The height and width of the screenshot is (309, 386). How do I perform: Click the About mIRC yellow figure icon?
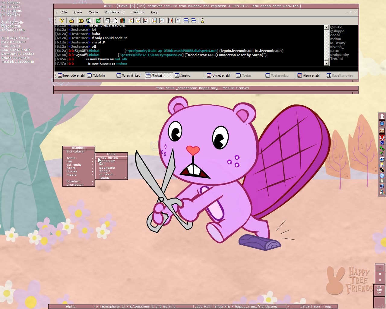click(202, 21)
